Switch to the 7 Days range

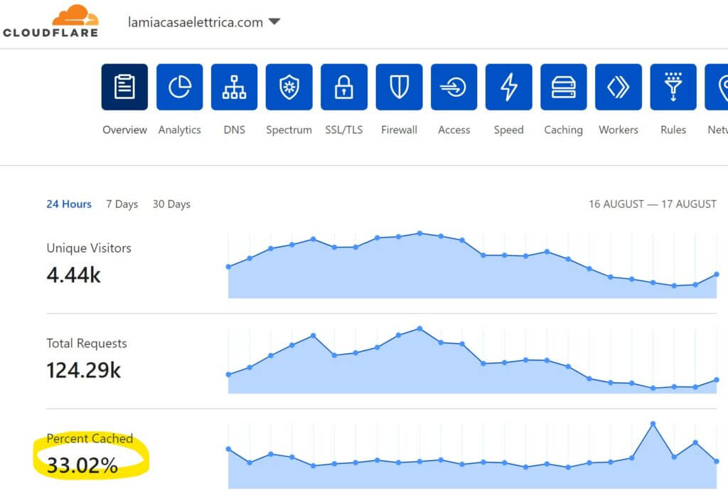coord(122,204)
